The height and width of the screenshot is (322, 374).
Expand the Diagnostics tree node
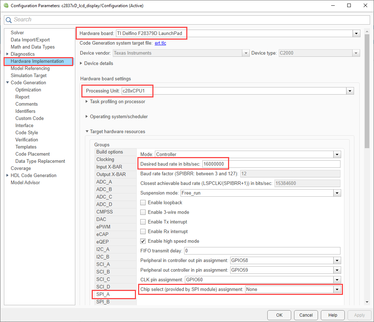point(7,54)
